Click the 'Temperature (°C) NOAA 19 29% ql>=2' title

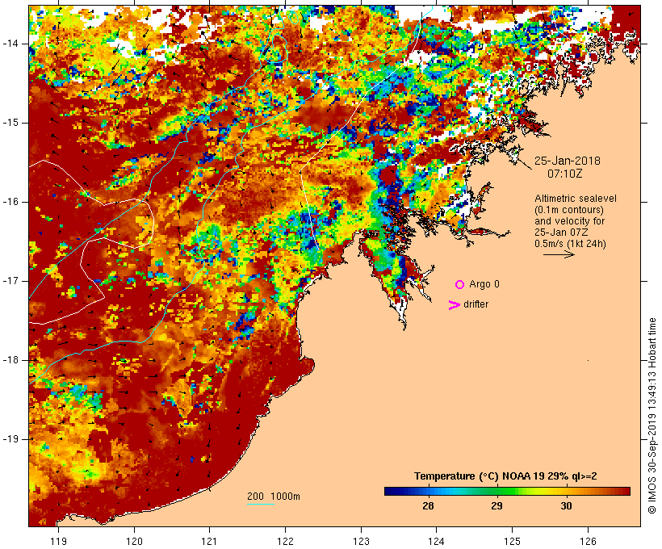coord(505,476)
